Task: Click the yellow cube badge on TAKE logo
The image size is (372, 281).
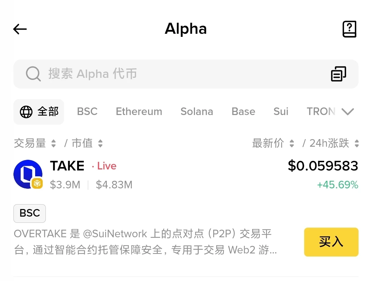Action: pos(37,184)
